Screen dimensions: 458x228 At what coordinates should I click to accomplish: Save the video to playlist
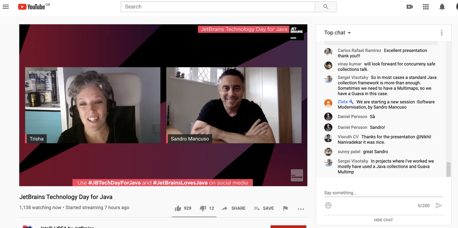pos(264,209)
